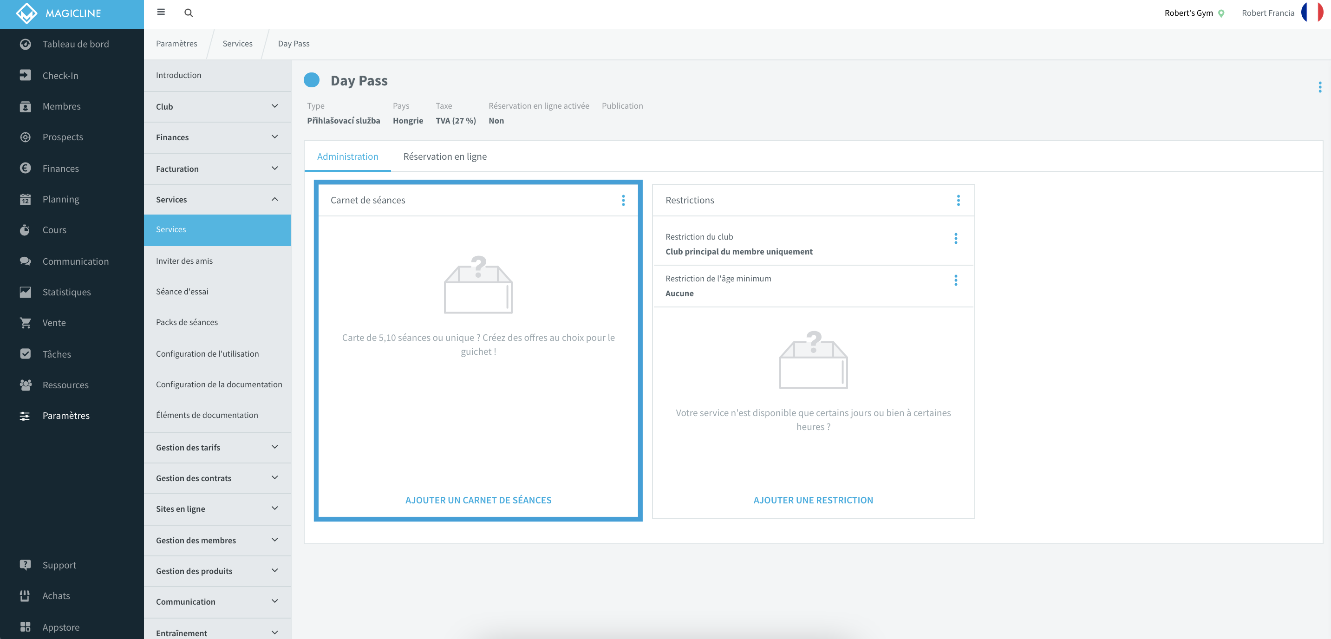
Task: Switch to Réservation en ligne tab
Action: (445, 156)
